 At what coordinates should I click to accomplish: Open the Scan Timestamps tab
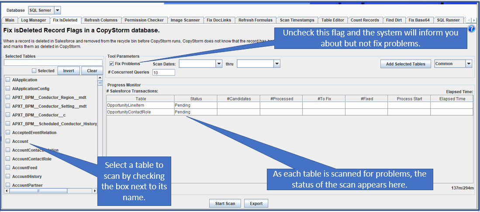(297, 20)
